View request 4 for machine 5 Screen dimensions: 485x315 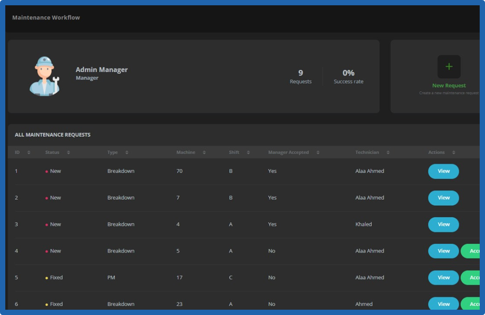click(443, 251)
